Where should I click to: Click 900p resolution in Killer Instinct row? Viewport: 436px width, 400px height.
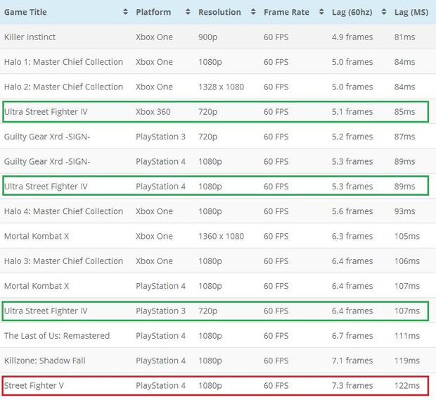(x=207, y=37)
